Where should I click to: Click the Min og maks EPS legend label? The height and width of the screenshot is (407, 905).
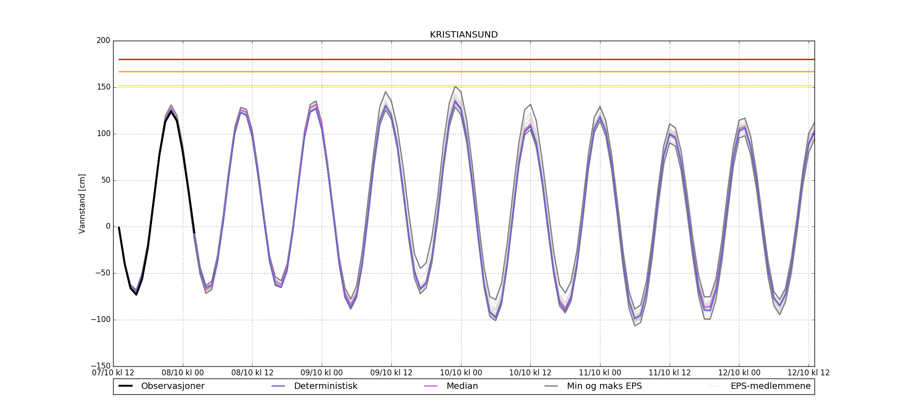[604, 386]
